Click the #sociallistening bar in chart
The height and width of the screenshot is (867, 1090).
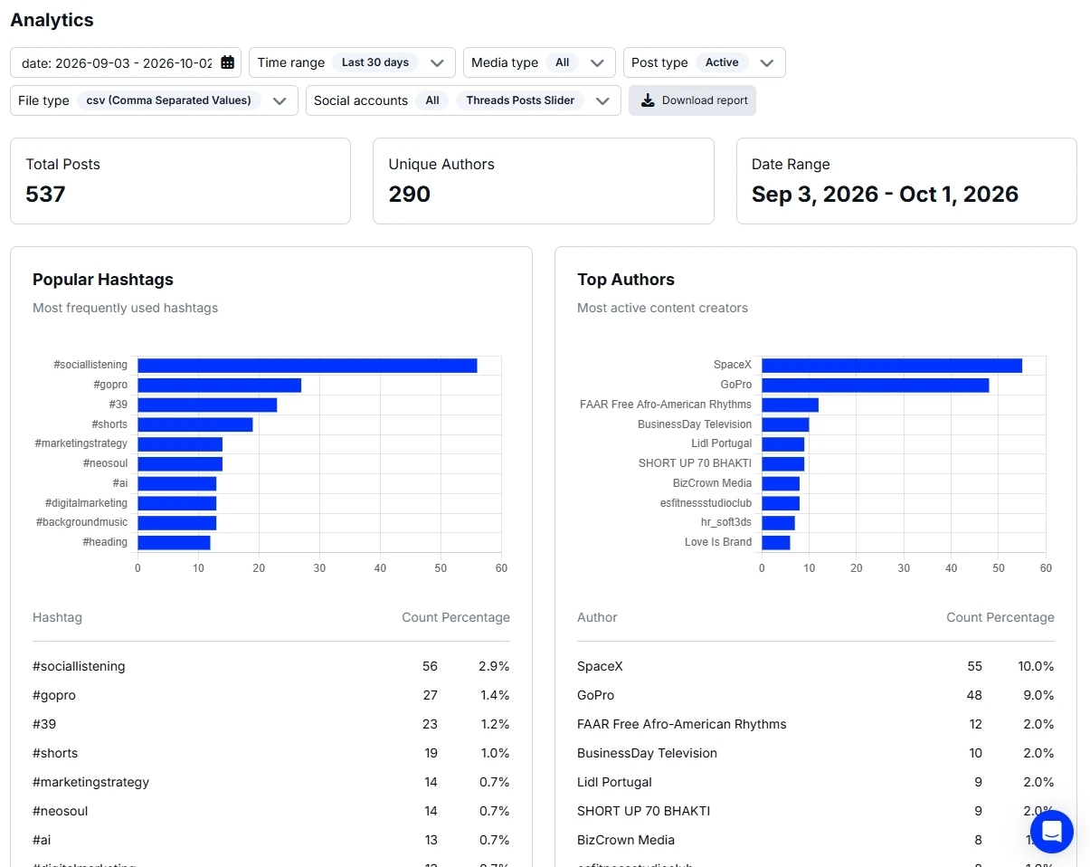click(307, 366)
